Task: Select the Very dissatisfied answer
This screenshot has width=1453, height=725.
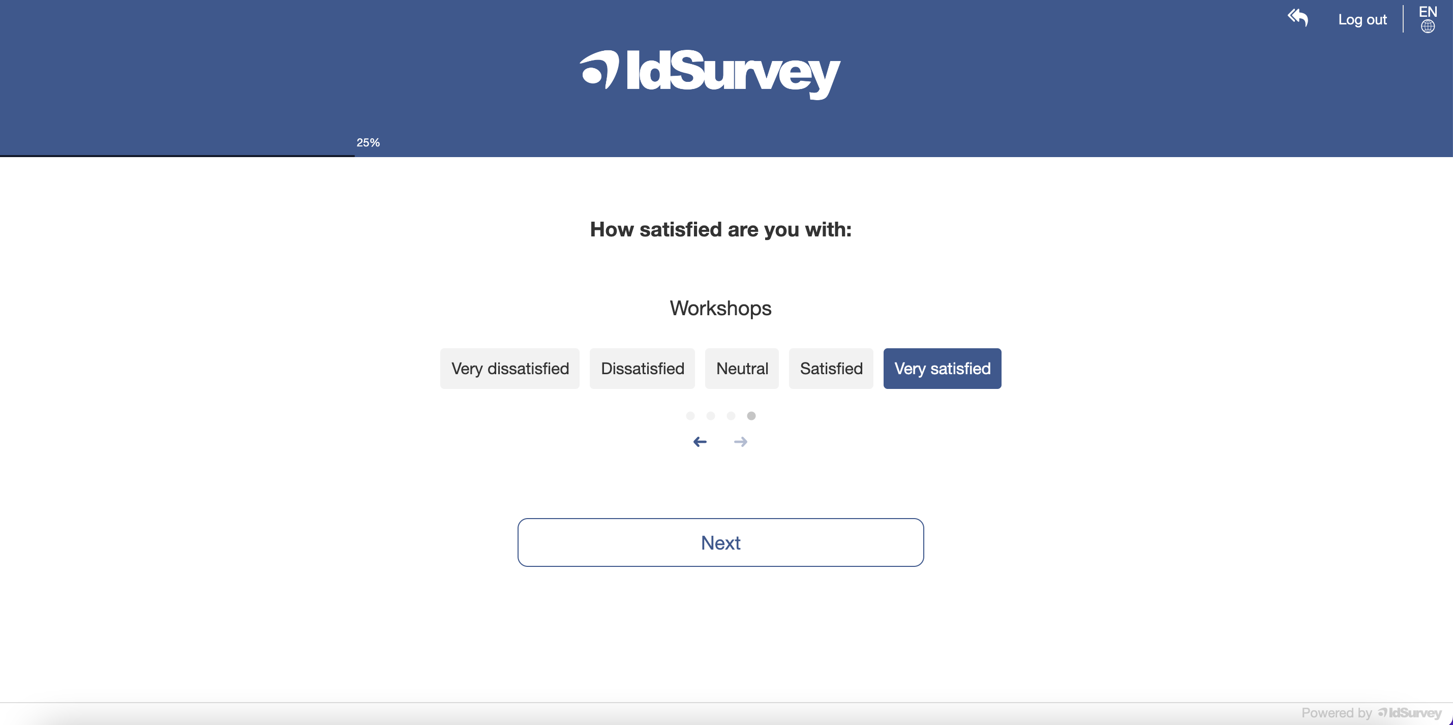Action: [509, 369]
